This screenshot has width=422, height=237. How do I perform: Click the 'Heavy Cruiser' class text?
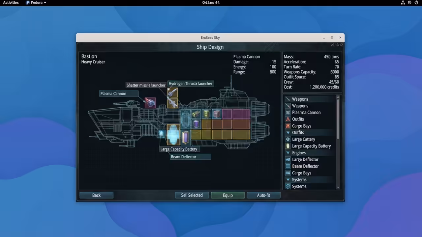[93, 62]
